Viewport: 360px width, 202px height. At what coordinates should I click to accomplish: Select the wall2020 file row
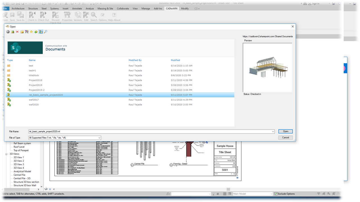(34, 105)
